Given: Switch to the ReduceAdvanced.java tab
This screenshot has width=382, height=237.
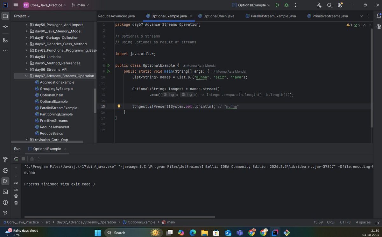Looking at the screenshot, I should [116, 16].
